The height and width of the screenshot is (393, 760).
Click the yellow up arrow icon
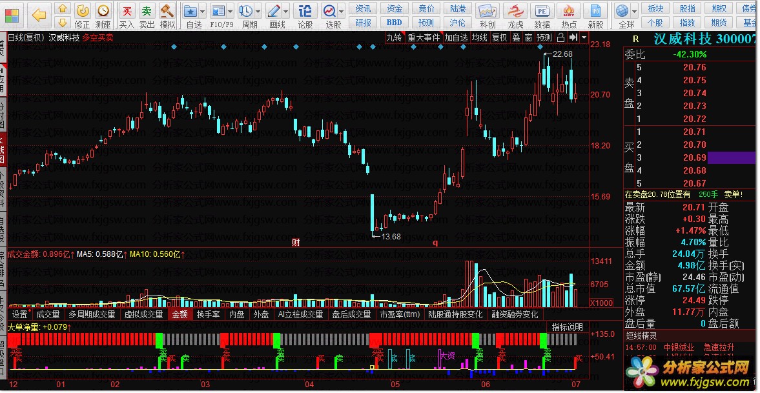click(x=63, y=8)
